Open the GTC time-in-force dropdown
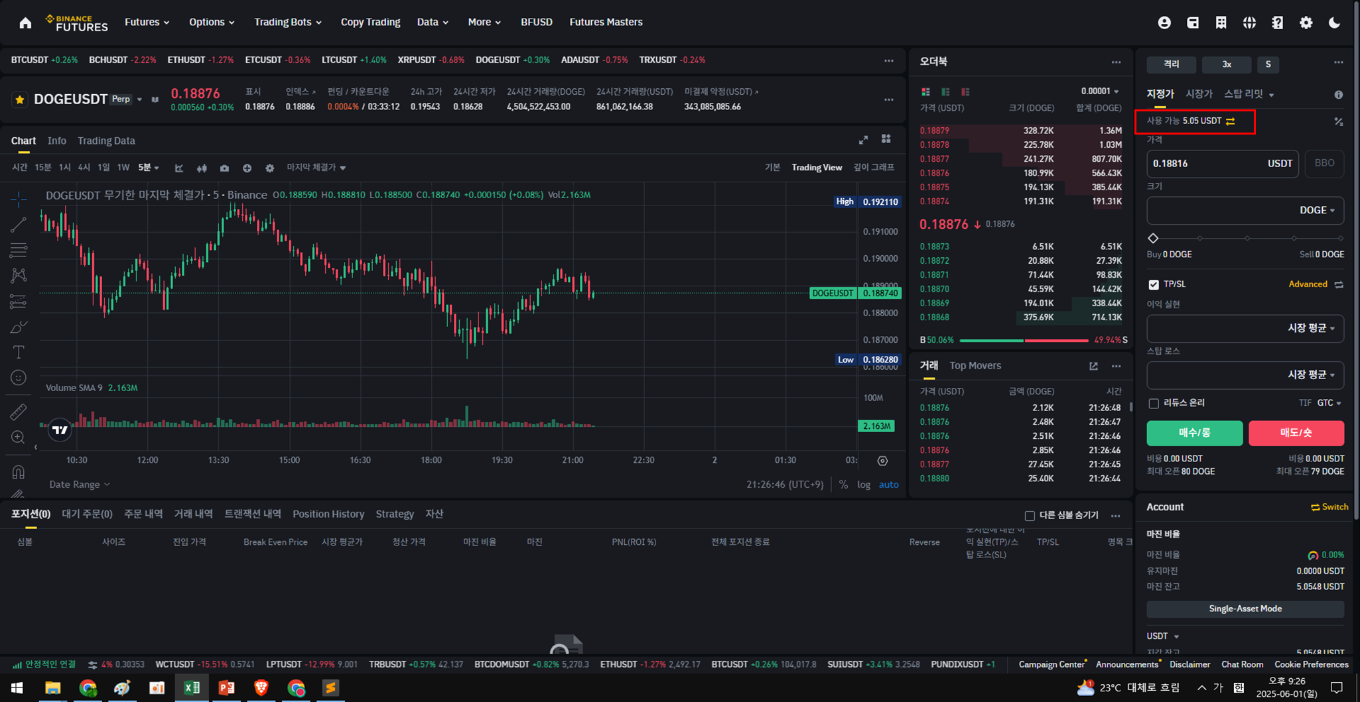This screenshot has height=702, width=1360. point(1329,403)
